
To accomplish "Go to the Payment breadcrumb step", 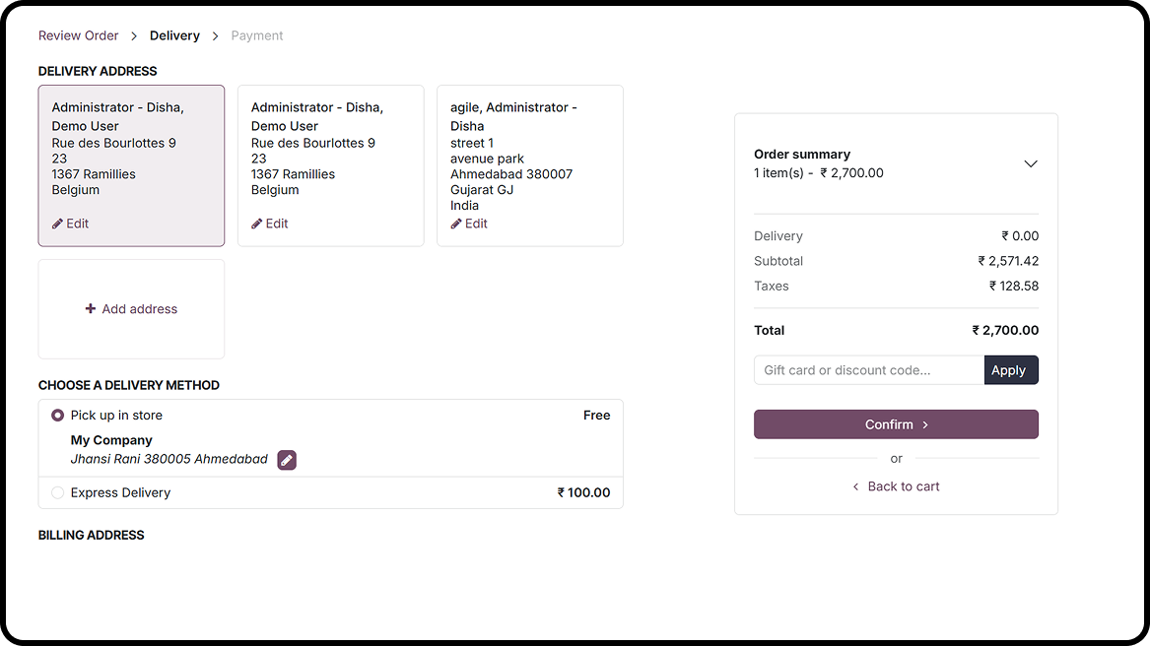I will click(256, 35).
